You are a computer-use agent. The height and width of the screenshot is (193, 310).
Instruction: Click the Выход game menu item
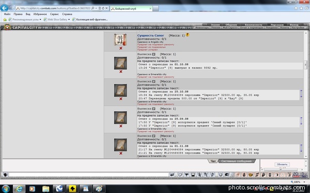click(x=294, y=25)
